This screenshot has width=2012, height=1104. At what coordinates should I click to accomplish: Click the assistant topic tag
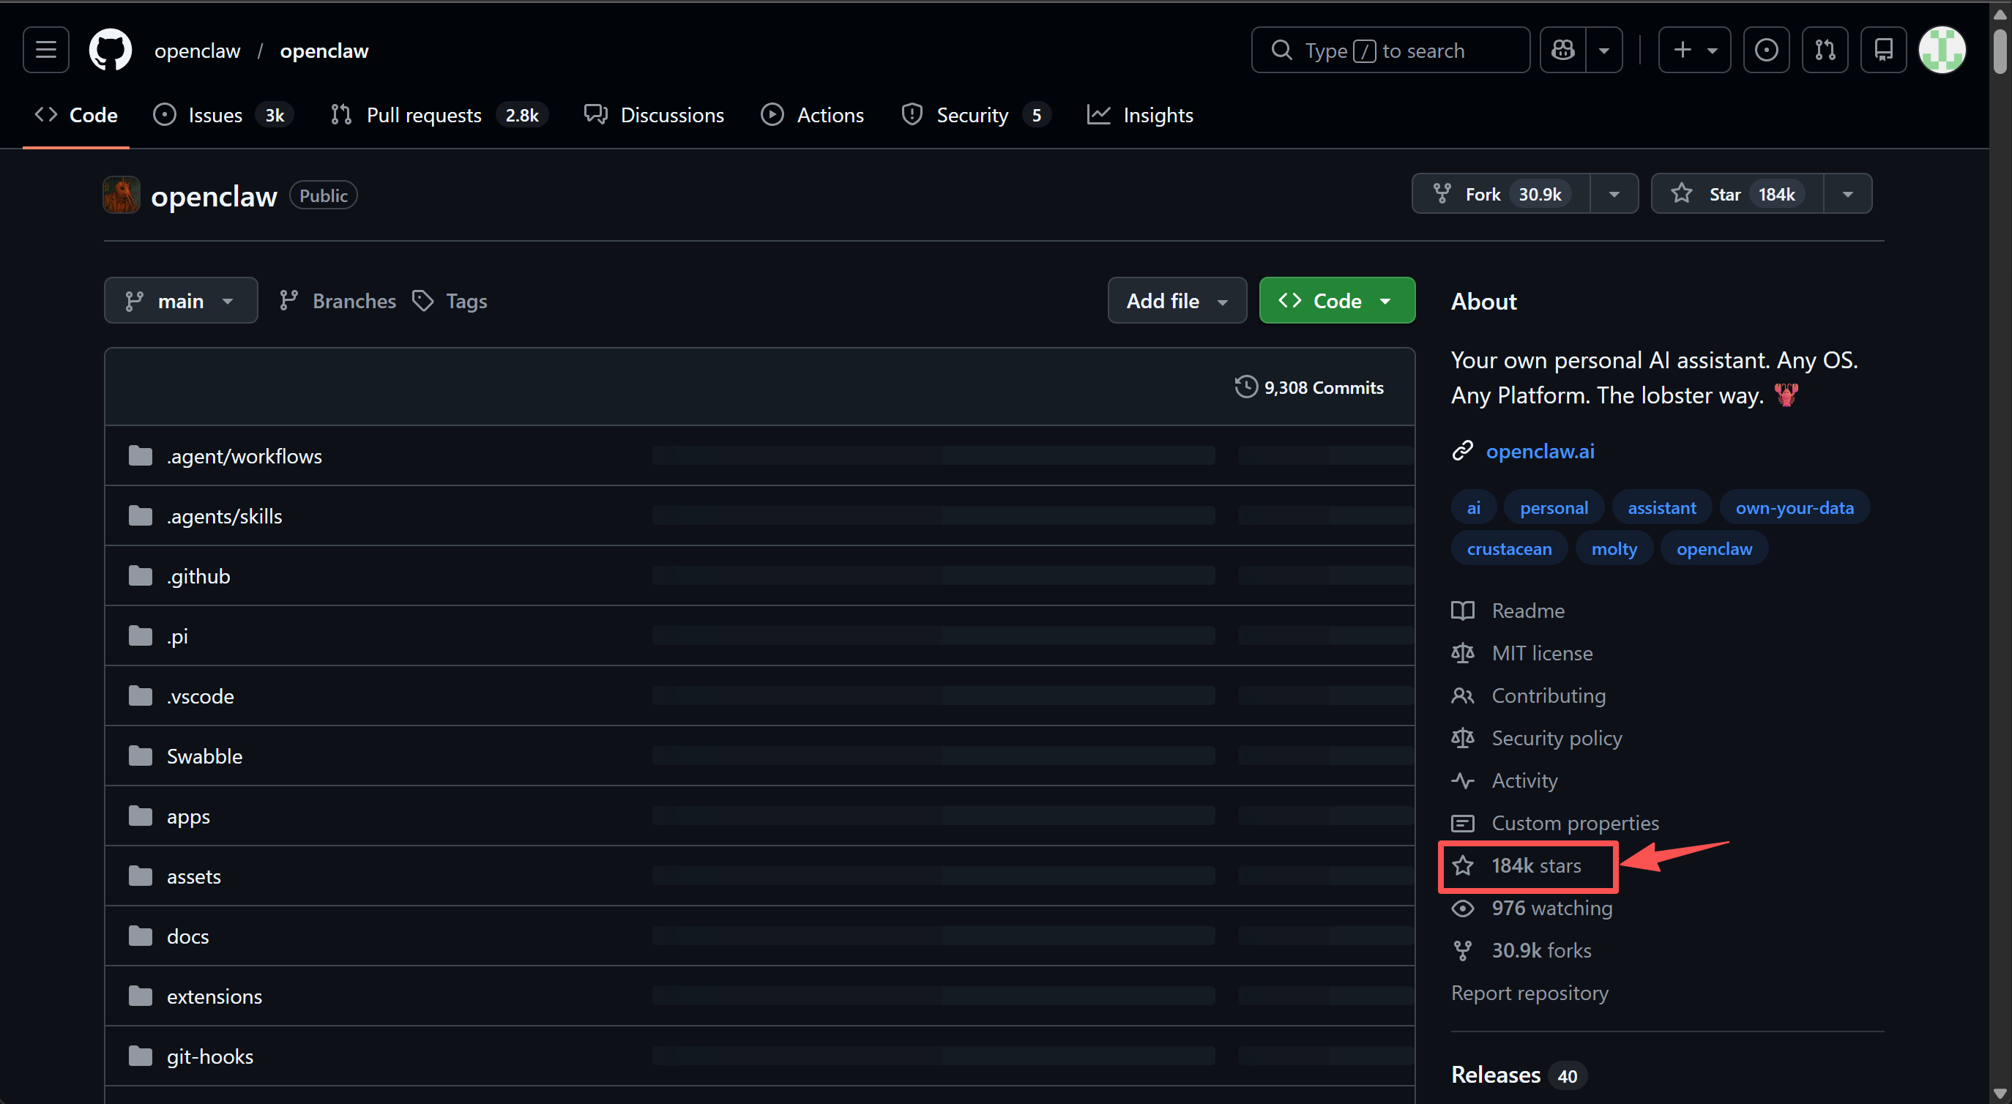pos(1661,507)
